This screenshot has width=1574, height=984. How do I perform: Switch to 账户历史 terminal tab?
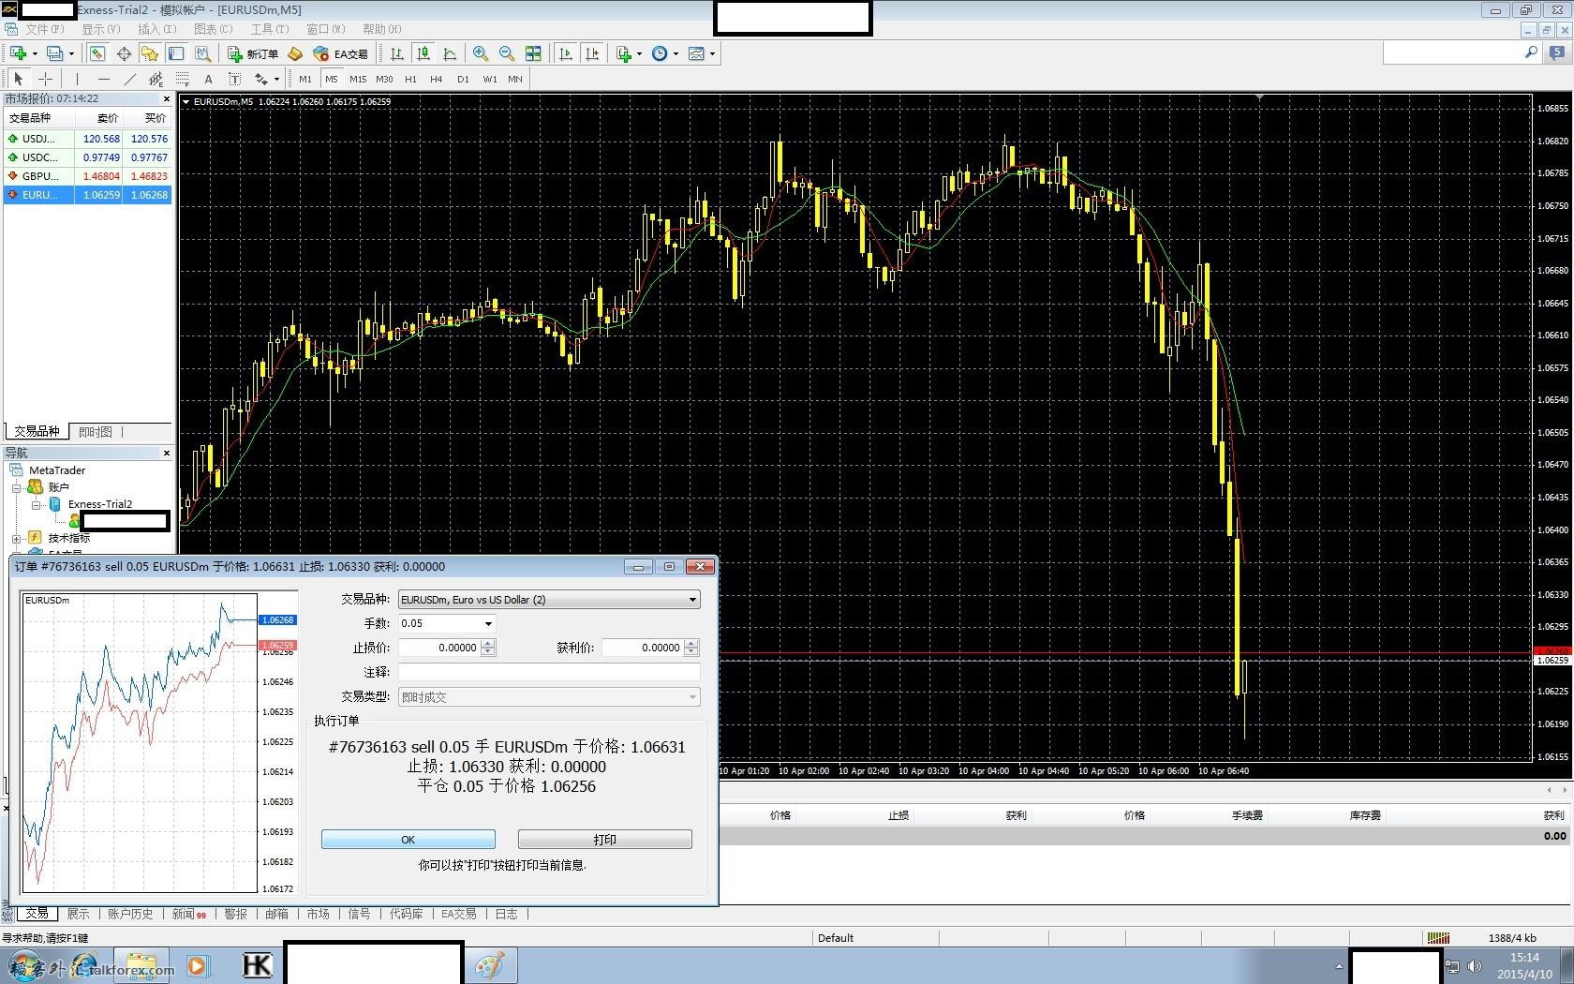(x=130, y=914)
